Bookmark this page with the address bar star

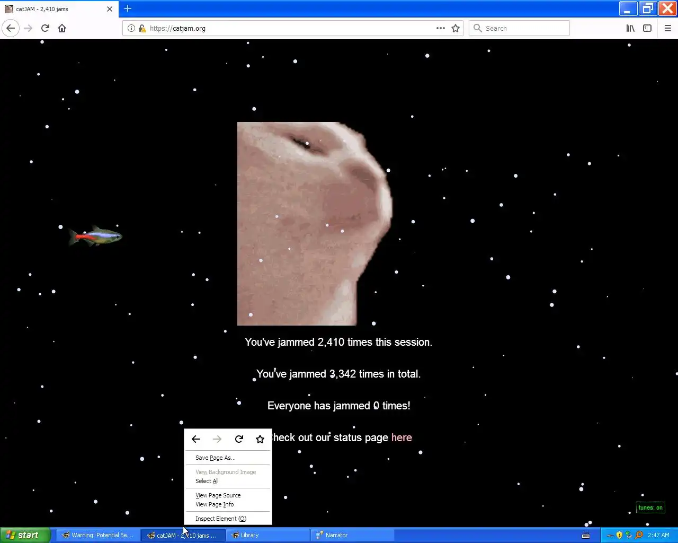pos(456,28)
